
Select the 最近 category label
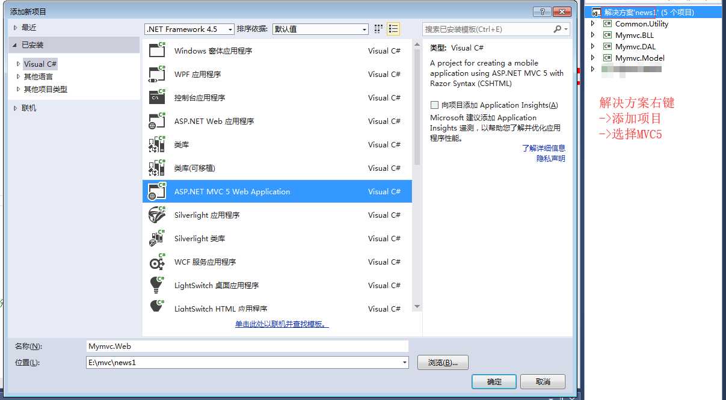coord(29,28)
